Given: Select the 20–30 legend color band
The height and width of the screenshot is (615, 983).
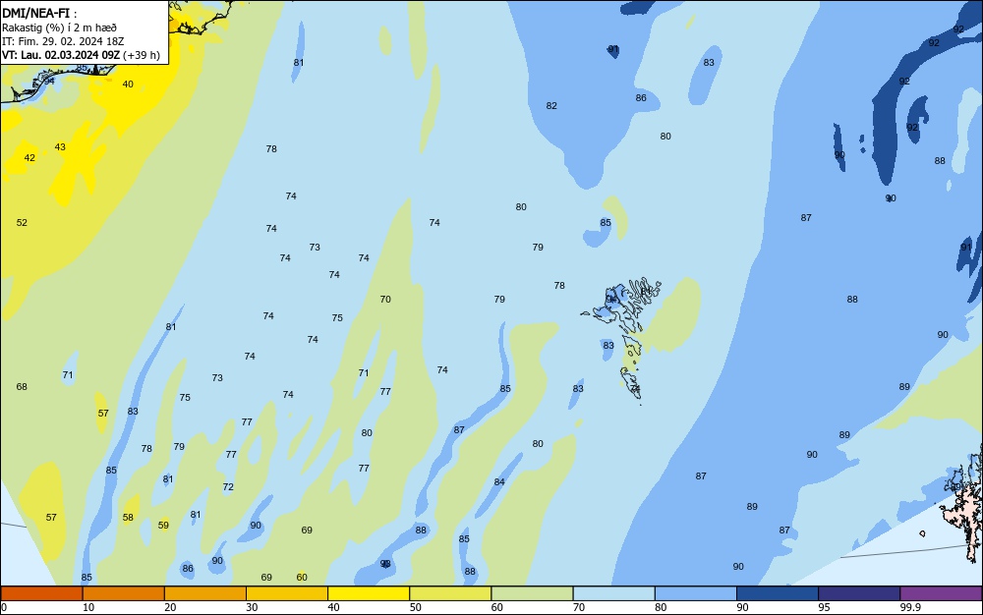Looking at the screenshot, I should (x=205, y=593).
